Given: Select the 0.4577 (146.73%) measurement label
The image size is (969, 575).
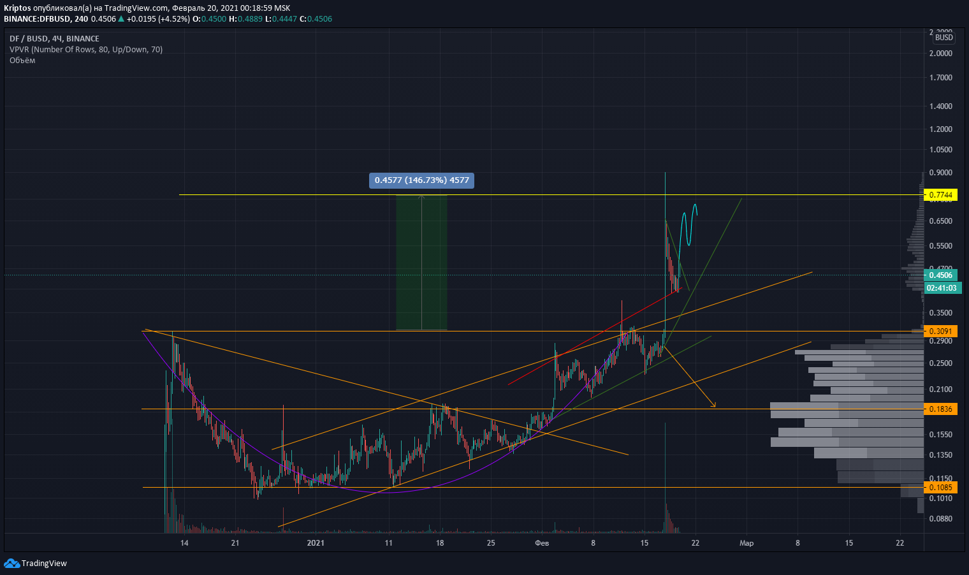Looking at the screenshot, I should 421,180.
